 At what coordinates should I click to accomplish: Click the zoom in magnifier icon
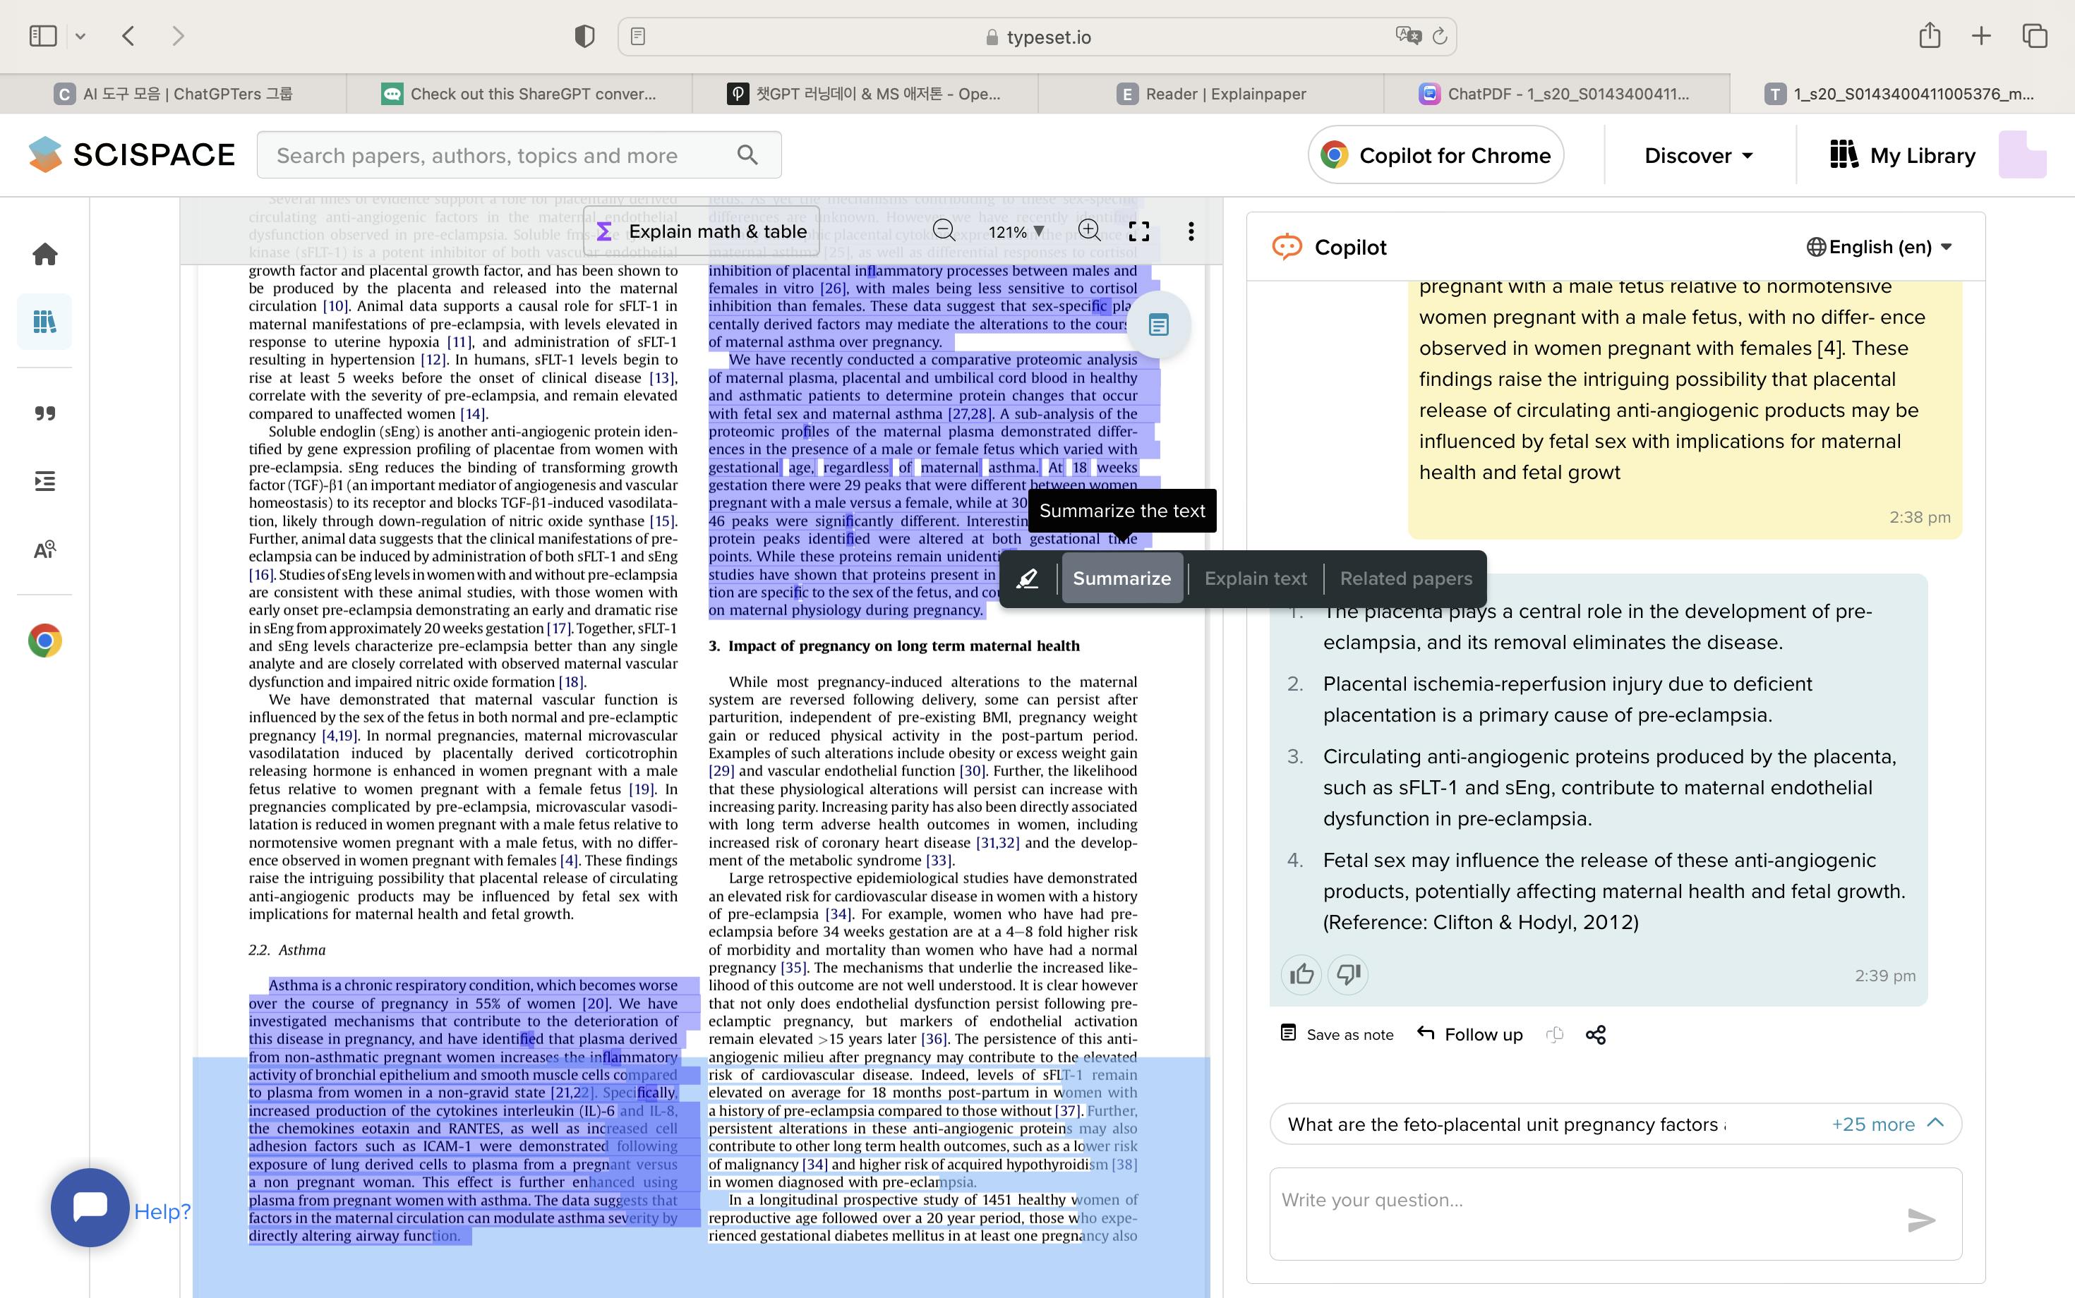(x=1089, y=230)
